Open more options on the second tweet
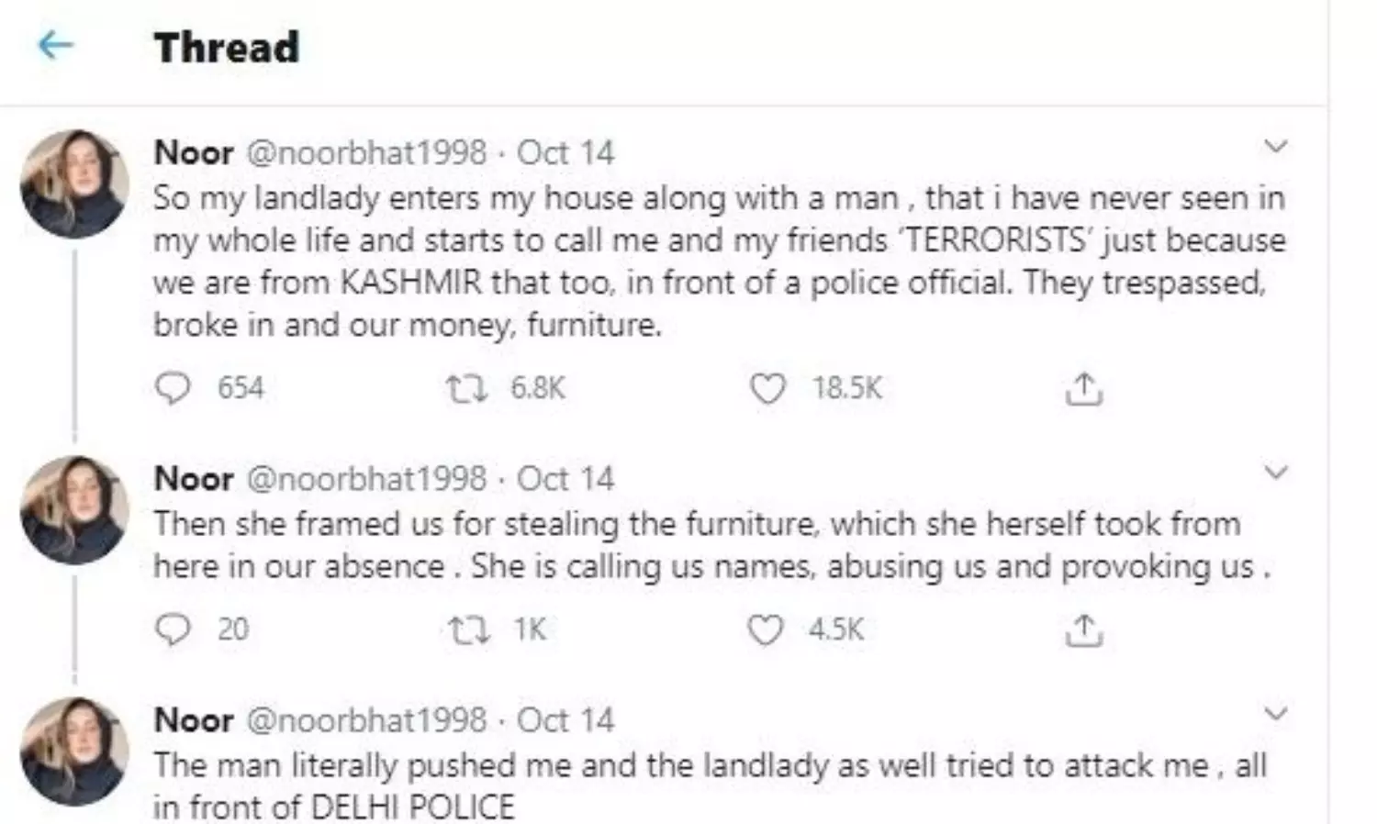 [1276, 472]
